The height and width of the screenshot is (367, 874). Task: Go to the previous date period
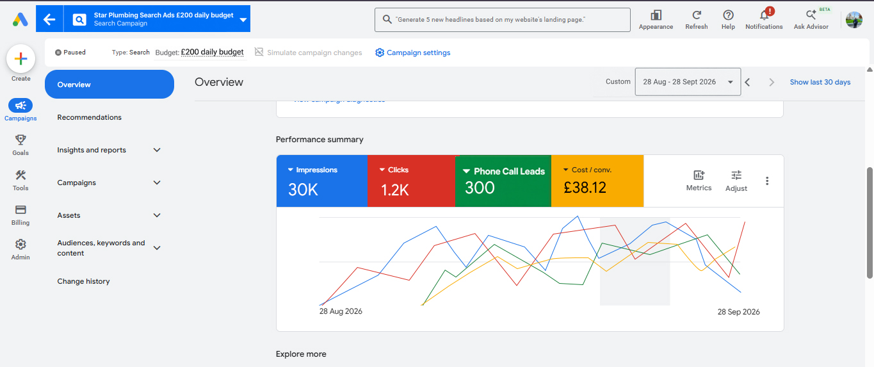coord(747,82)
